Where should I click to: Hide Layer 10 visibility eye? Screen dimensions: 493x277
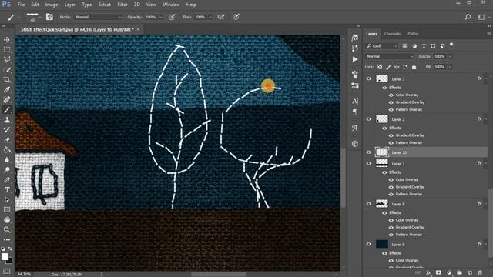tap(369, 152)
